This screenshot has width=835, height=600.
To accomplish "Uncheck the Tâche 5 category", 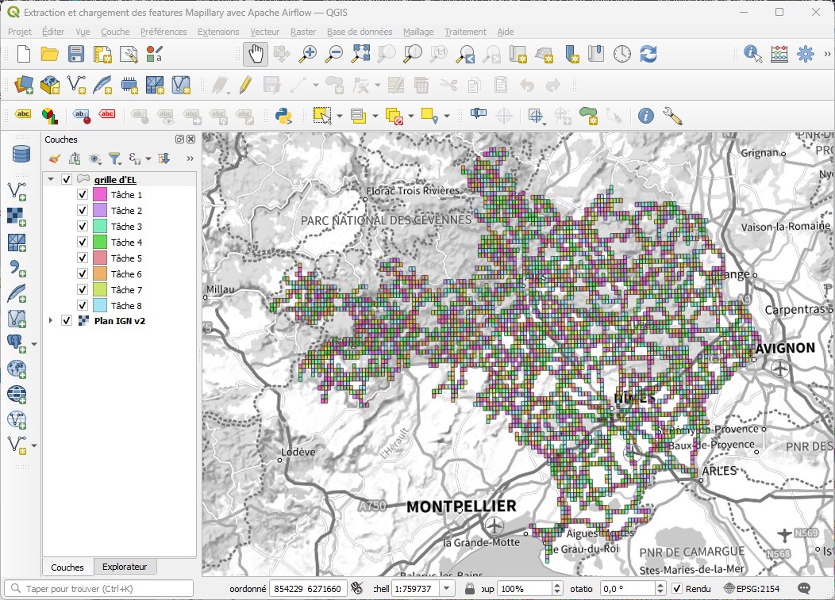I will (x=83, y=258).
